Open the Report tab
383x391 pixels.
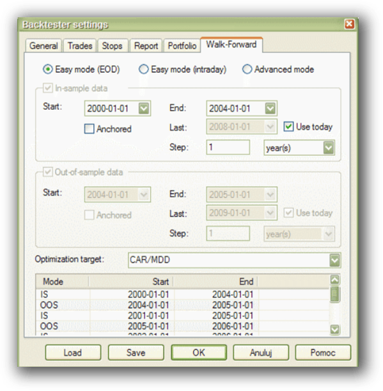pyautogui.click(x=146, y=45)
